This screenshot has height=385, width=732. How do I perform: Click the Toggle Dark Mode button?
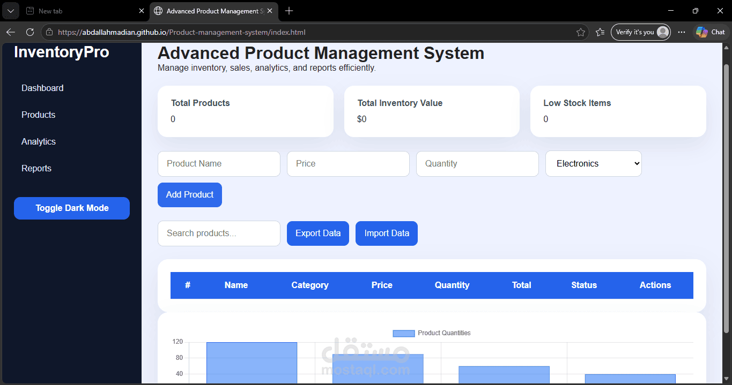click(x=72, y=208)
